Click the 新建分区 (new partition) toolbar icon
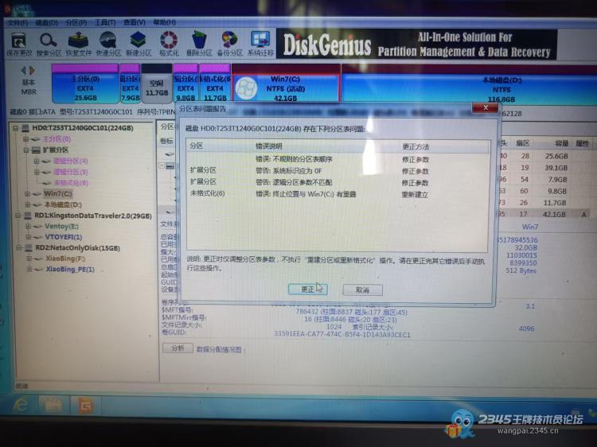Screen dimensions: 597x447 [x=139, y=40]
